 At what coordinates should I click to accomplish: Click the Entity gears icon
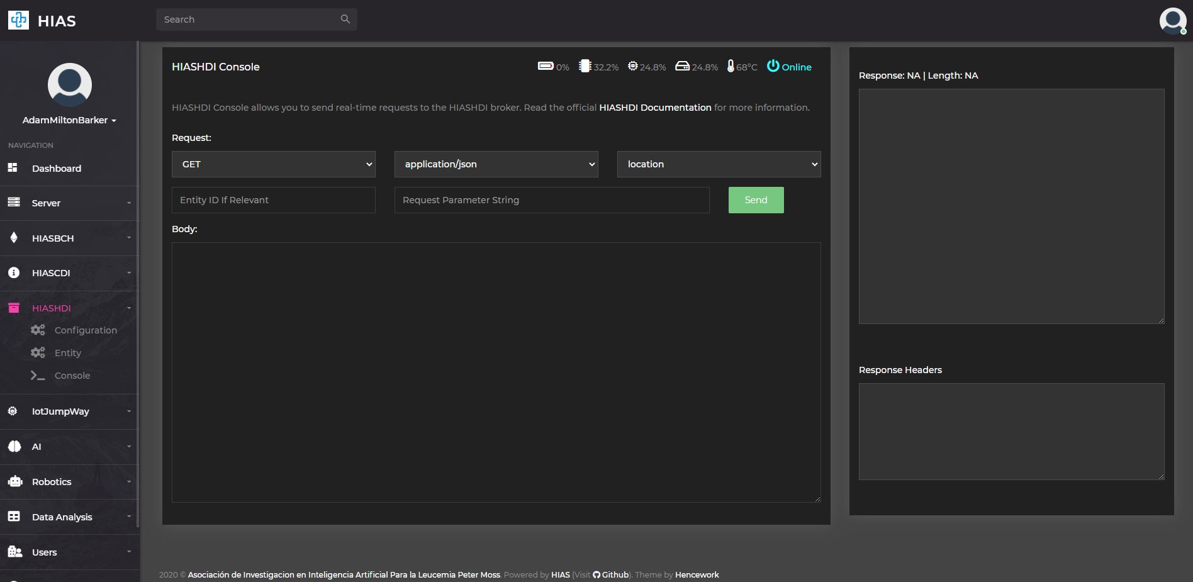(x=38, y=352)
